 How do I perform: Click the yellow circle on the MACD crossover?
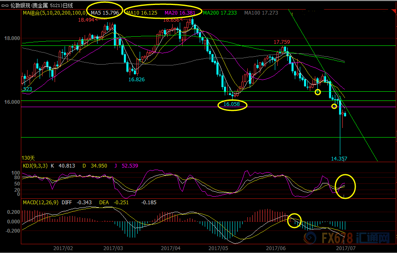tap(294, 220)
